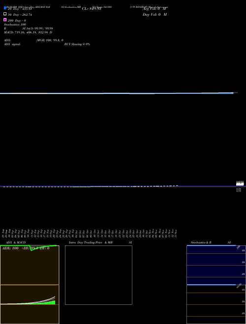Click the blue RSI line in the lower panel
This screenshot has height=324, width=246.
click(x=211, y=285)
